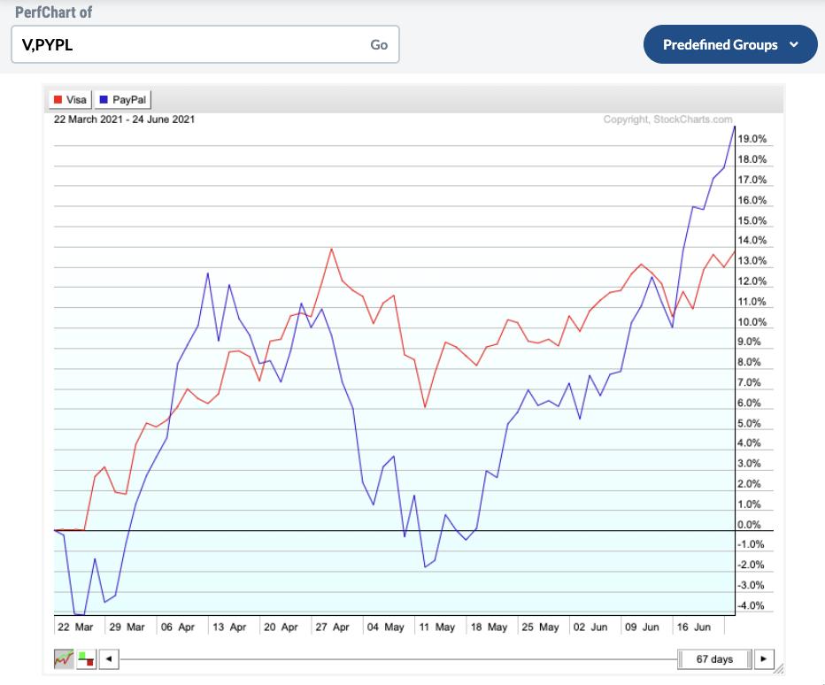
Task: Open the Predefined Groups dropdown
Action: [x=730, y=44]
